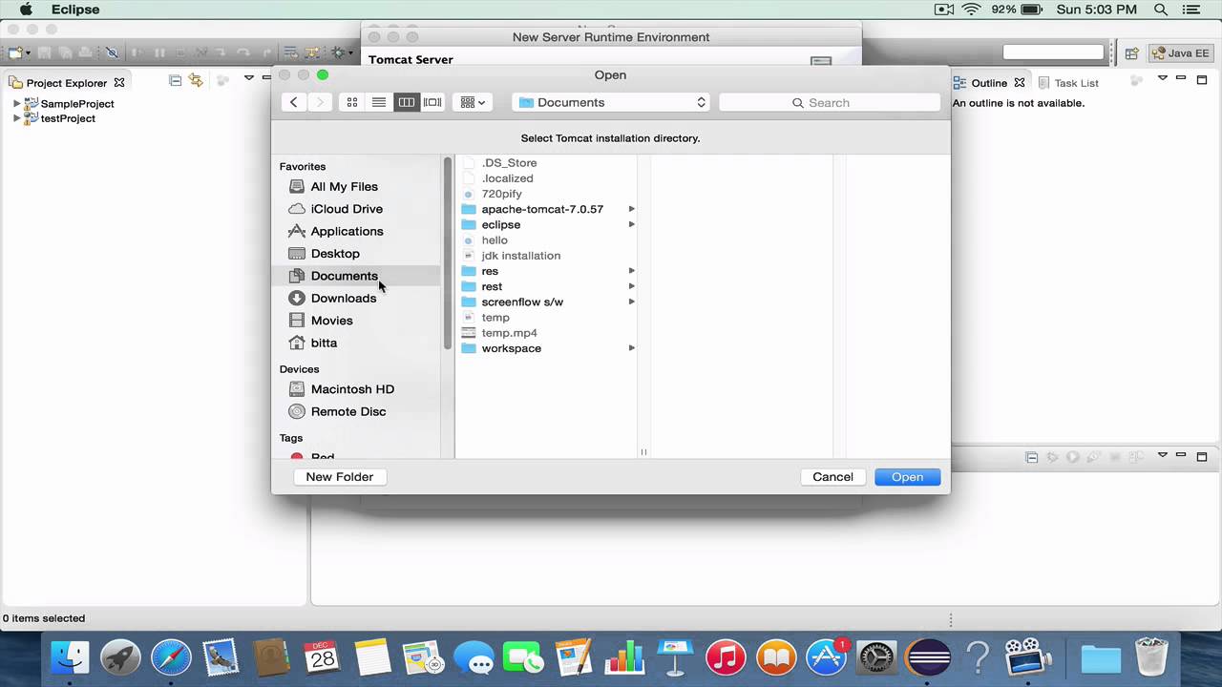Open Downloads from sidebar
Viewport: 1222px width, 687px height.
(343, 298)
